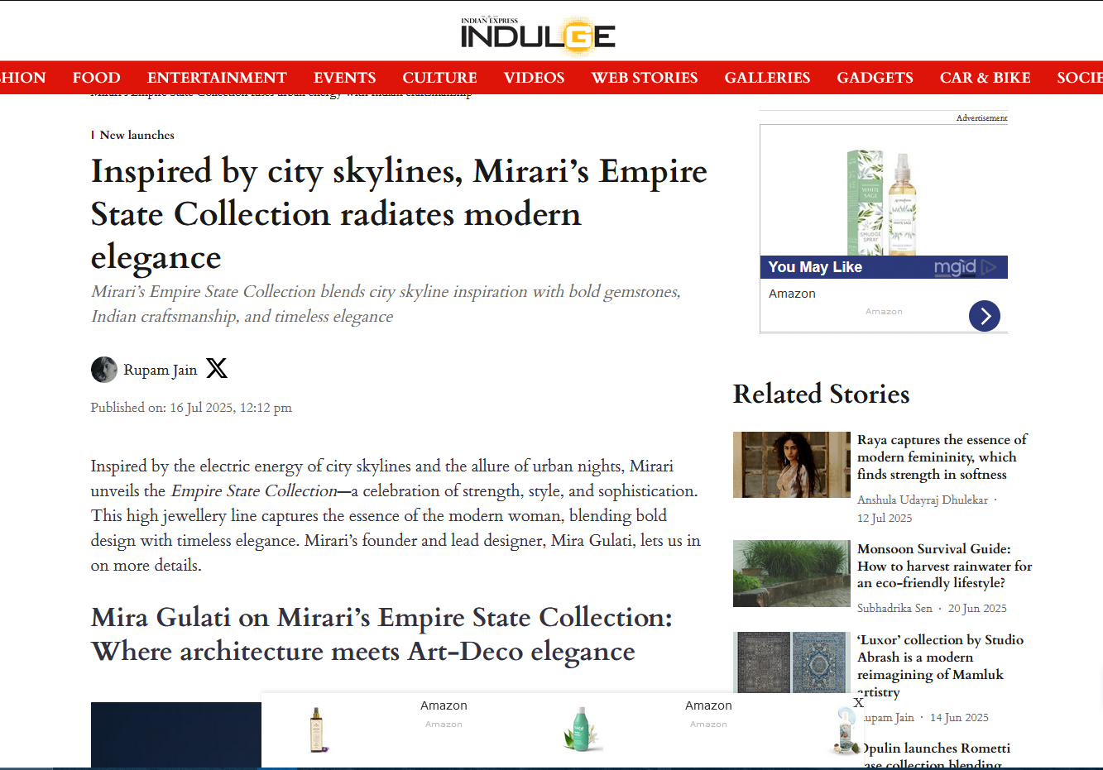Click the Advertisement label text
The image size is (1103, 770).
tap(982, 118)
